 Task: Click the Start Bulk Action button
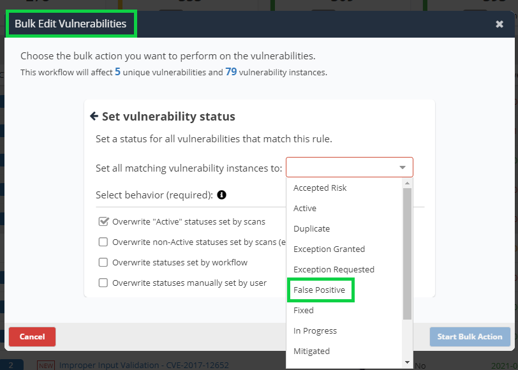(470, 337)
